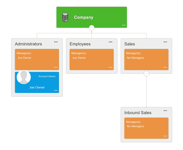
Task: Open the Inbound Sales group ellipsis menu
Action: click(x=165, y=110)
